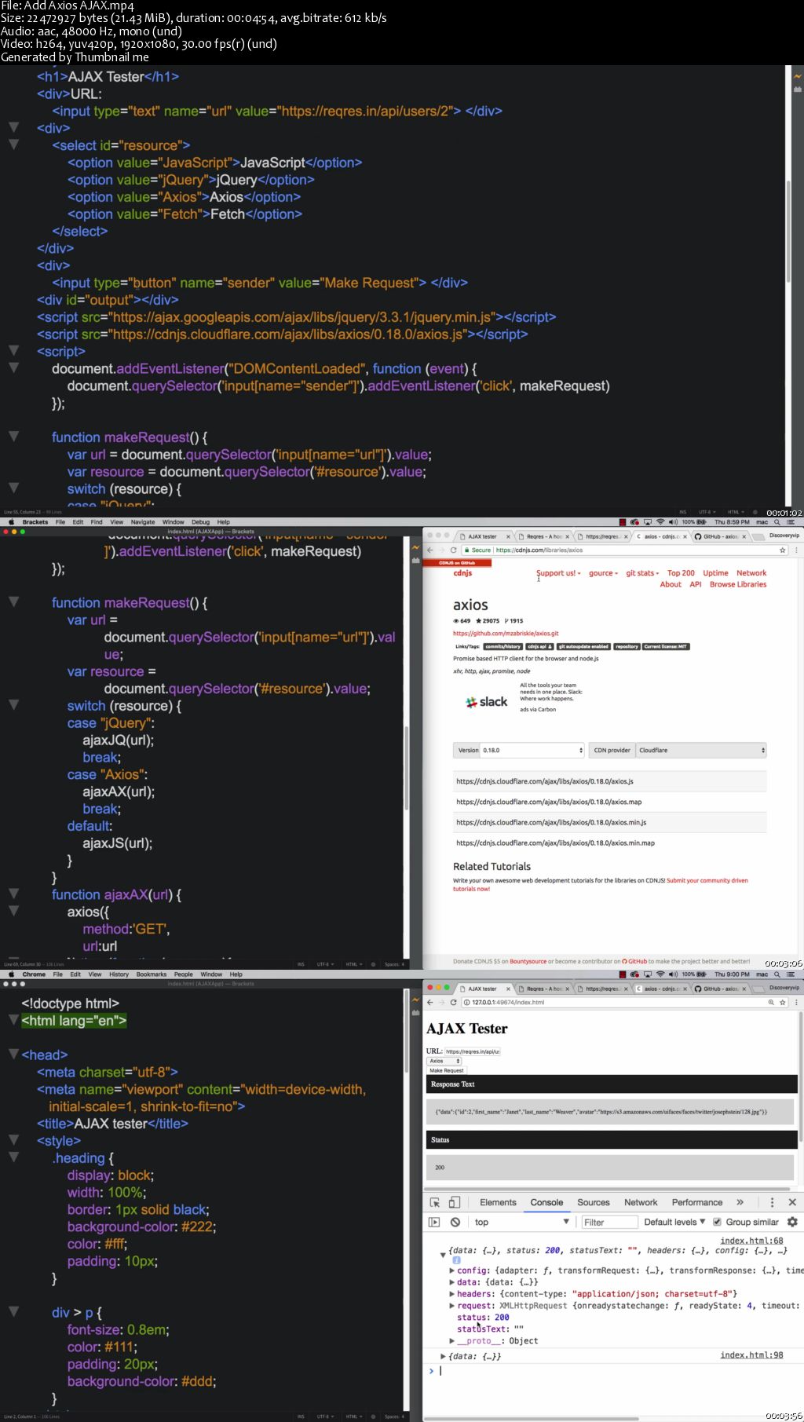Expand the headers entry in the console
The height and width of the screenshot is (1422, 804).
coord(451,1294)
